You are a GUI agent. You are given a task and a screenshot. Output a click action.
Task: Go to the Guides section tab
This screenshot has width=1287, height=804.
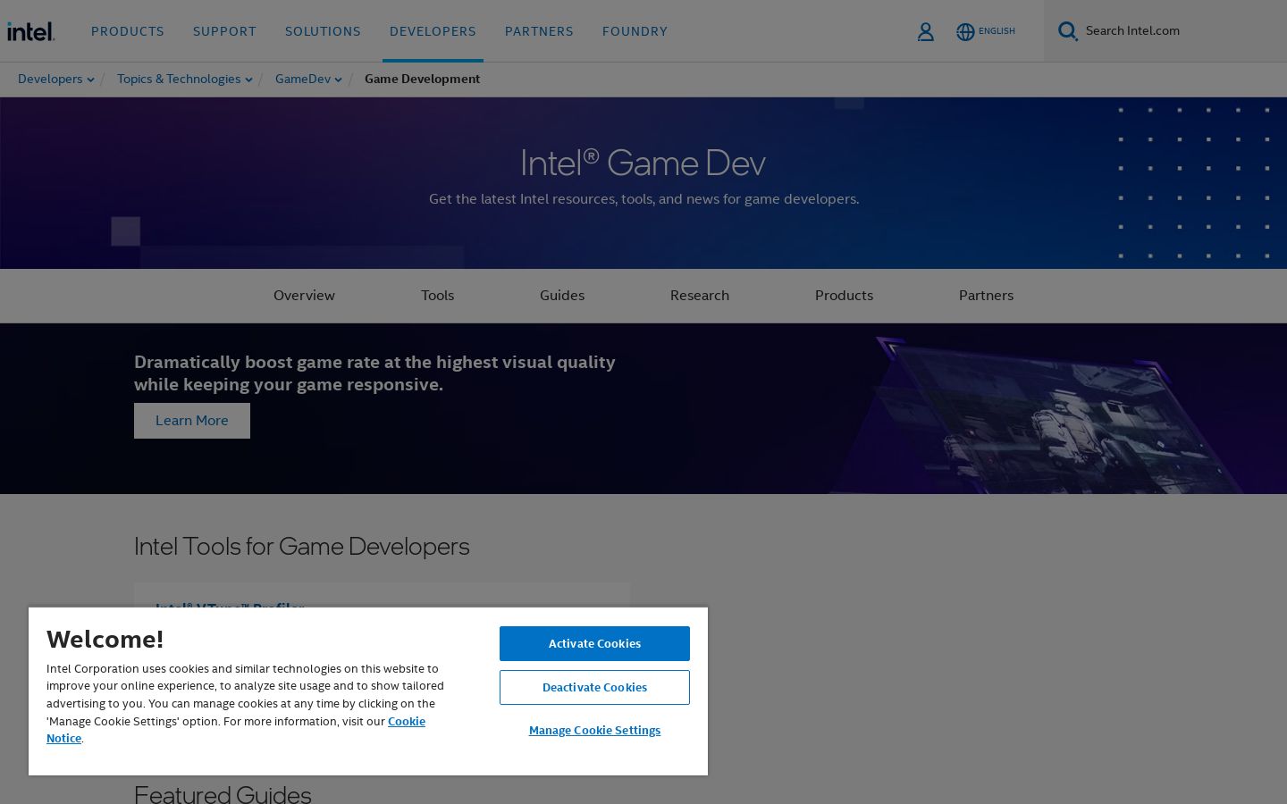(562, 296)
